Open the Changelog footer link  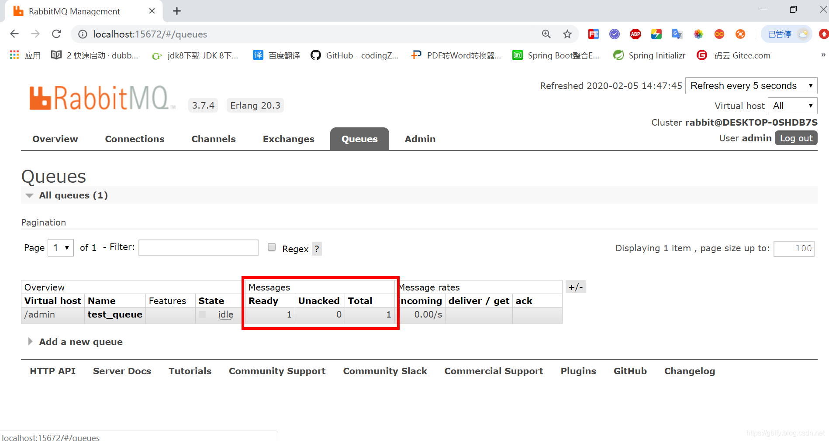pos(690,371)
